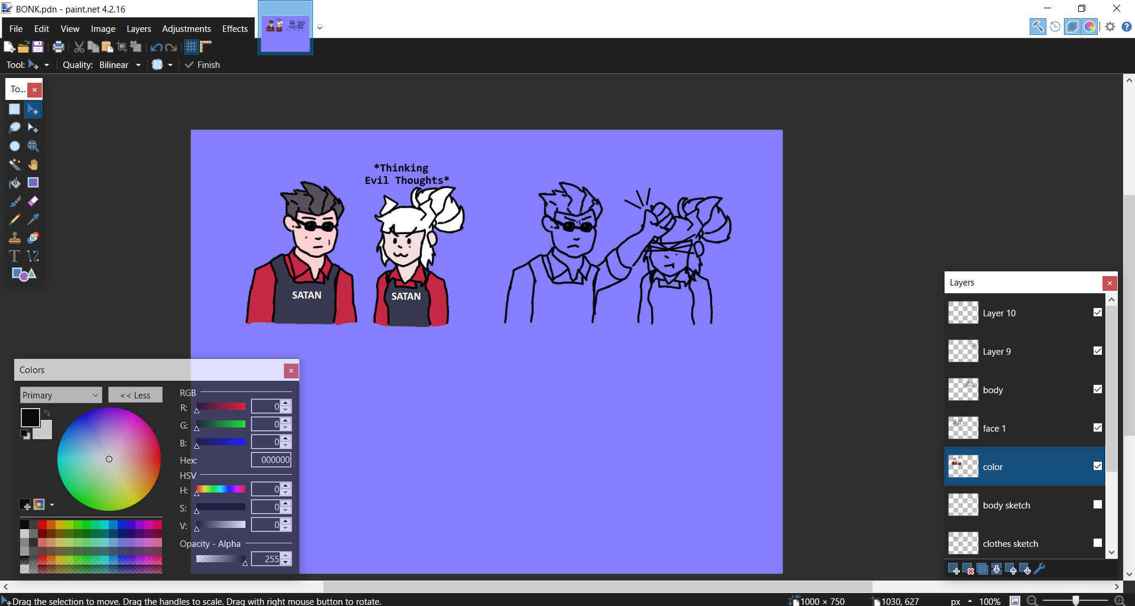Select the Gradient tool
Viewport: 1135px width, 606px height.
[33, 183]
